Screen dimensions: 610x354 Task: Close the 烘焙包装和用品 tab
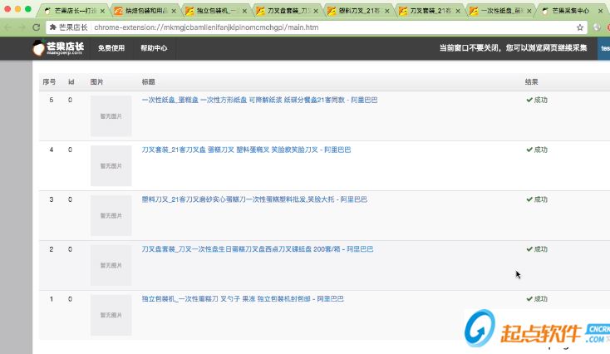(174, 11)
